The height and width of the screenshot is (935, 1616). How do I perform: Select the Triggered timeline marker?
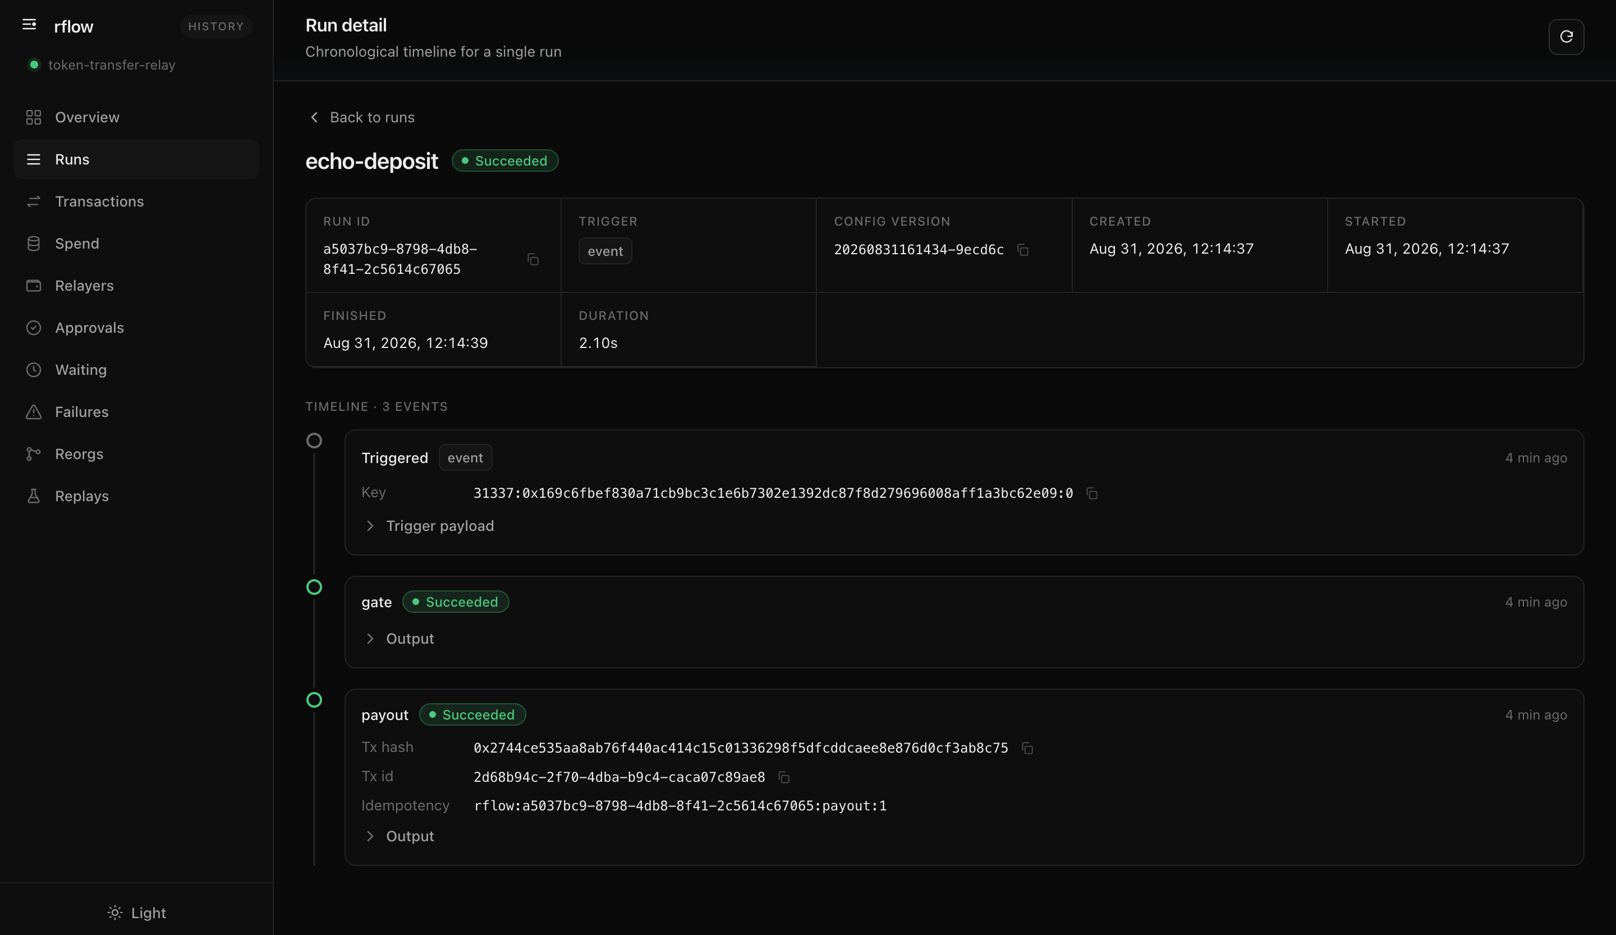click(x=314, y=441)
